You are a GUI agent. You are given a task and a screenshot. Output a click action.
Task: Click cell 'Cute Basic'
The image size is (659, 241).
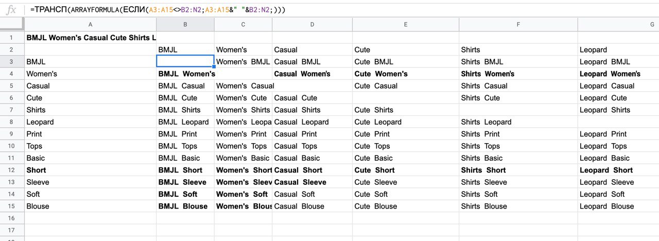(x=406, y=158)
